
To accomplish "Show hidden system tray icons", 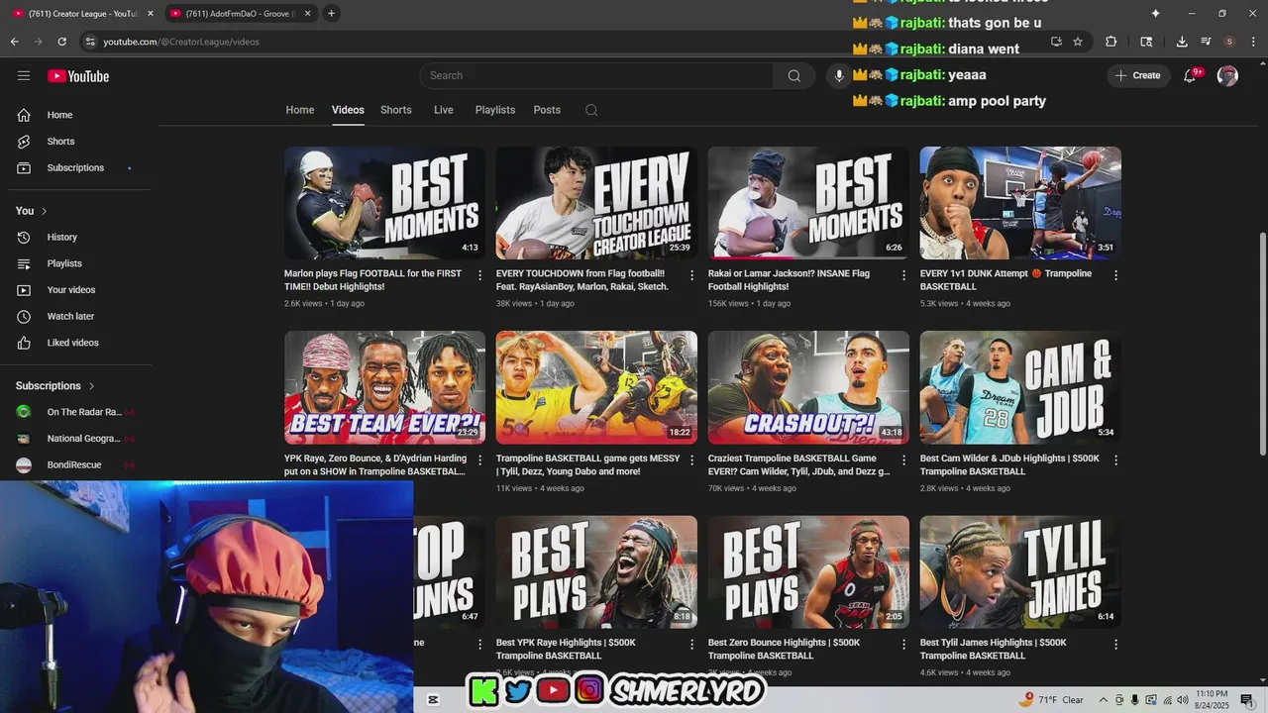I will (x=1104, y=700).
